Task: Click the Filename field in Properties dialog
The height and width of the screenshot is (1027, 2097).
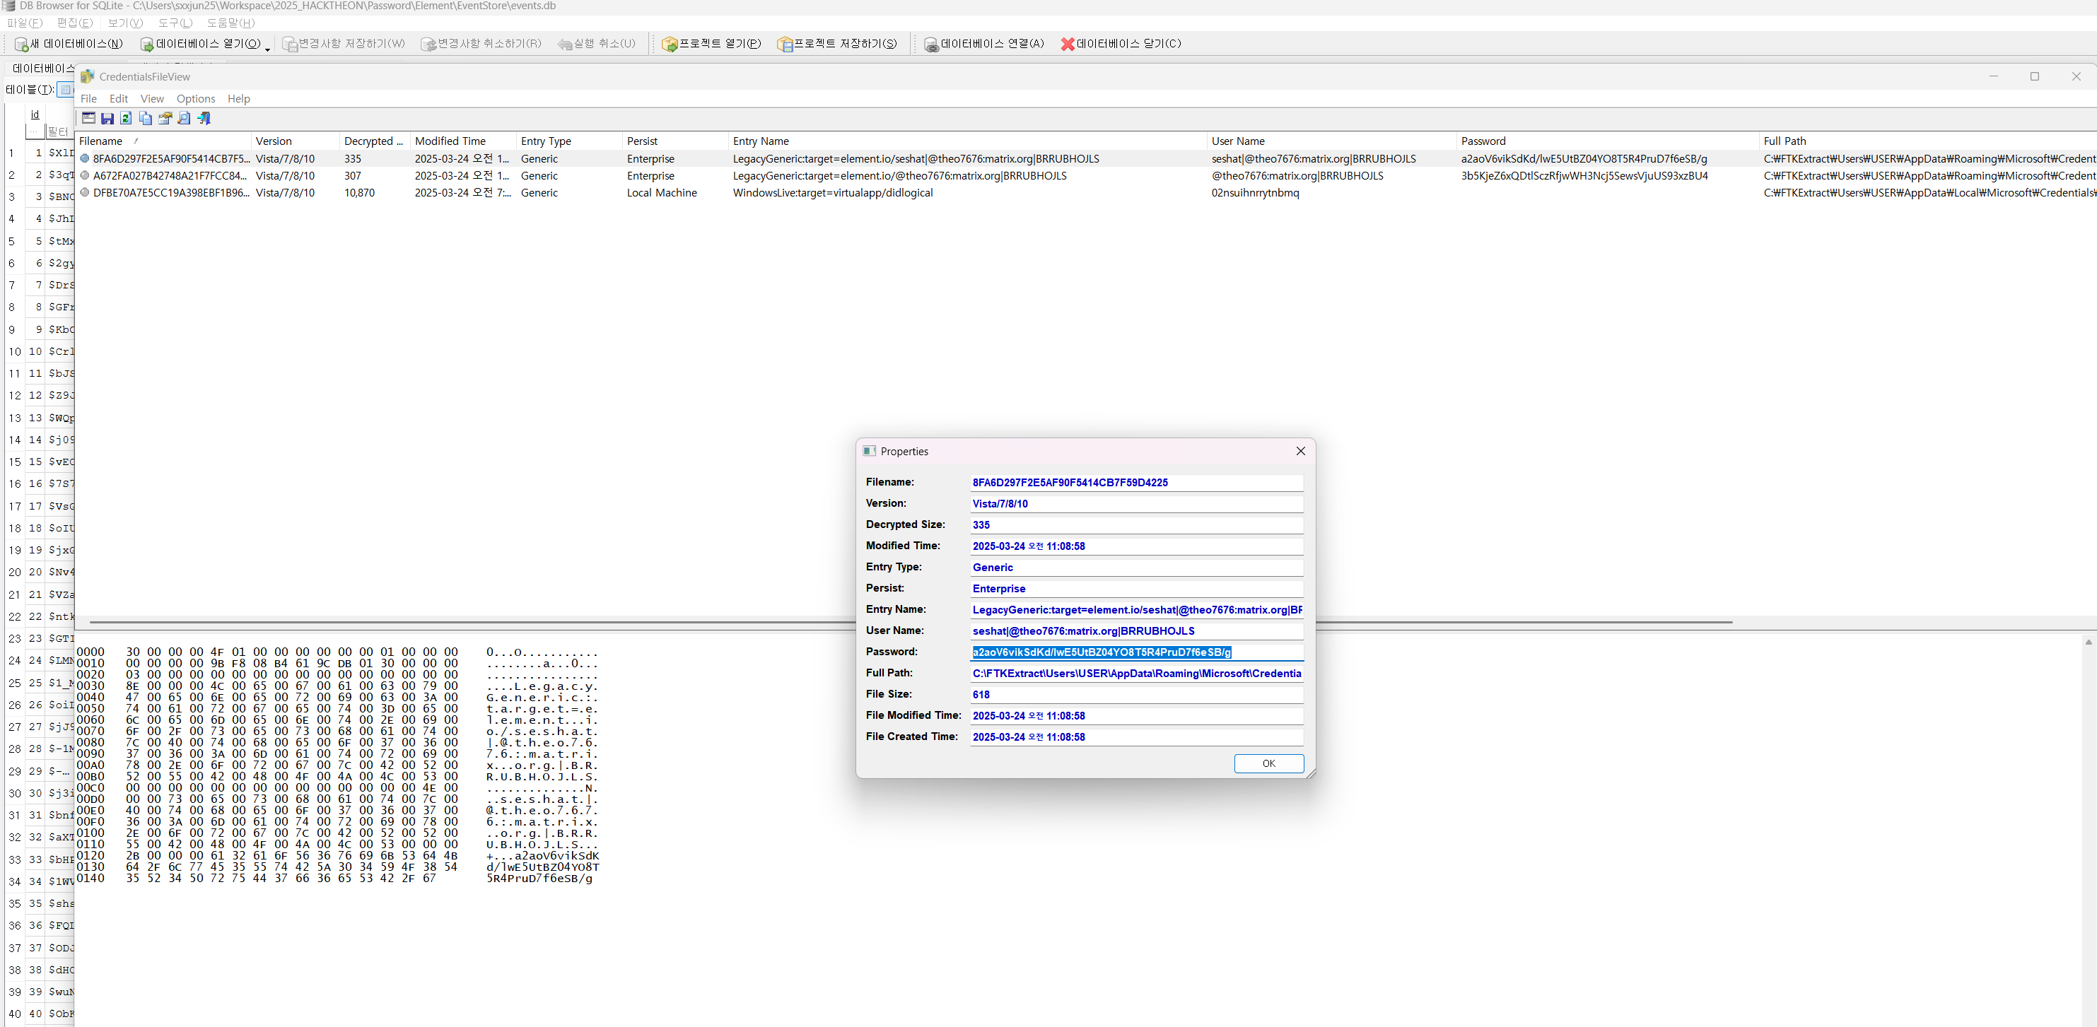Action: [1136, 483]
